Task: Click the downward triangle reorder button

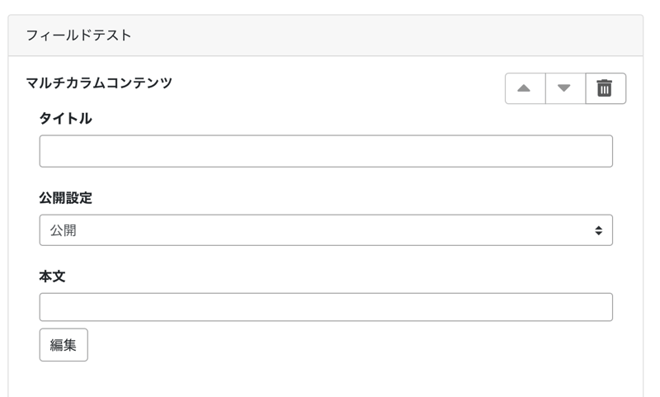Action: click(565, 88)
